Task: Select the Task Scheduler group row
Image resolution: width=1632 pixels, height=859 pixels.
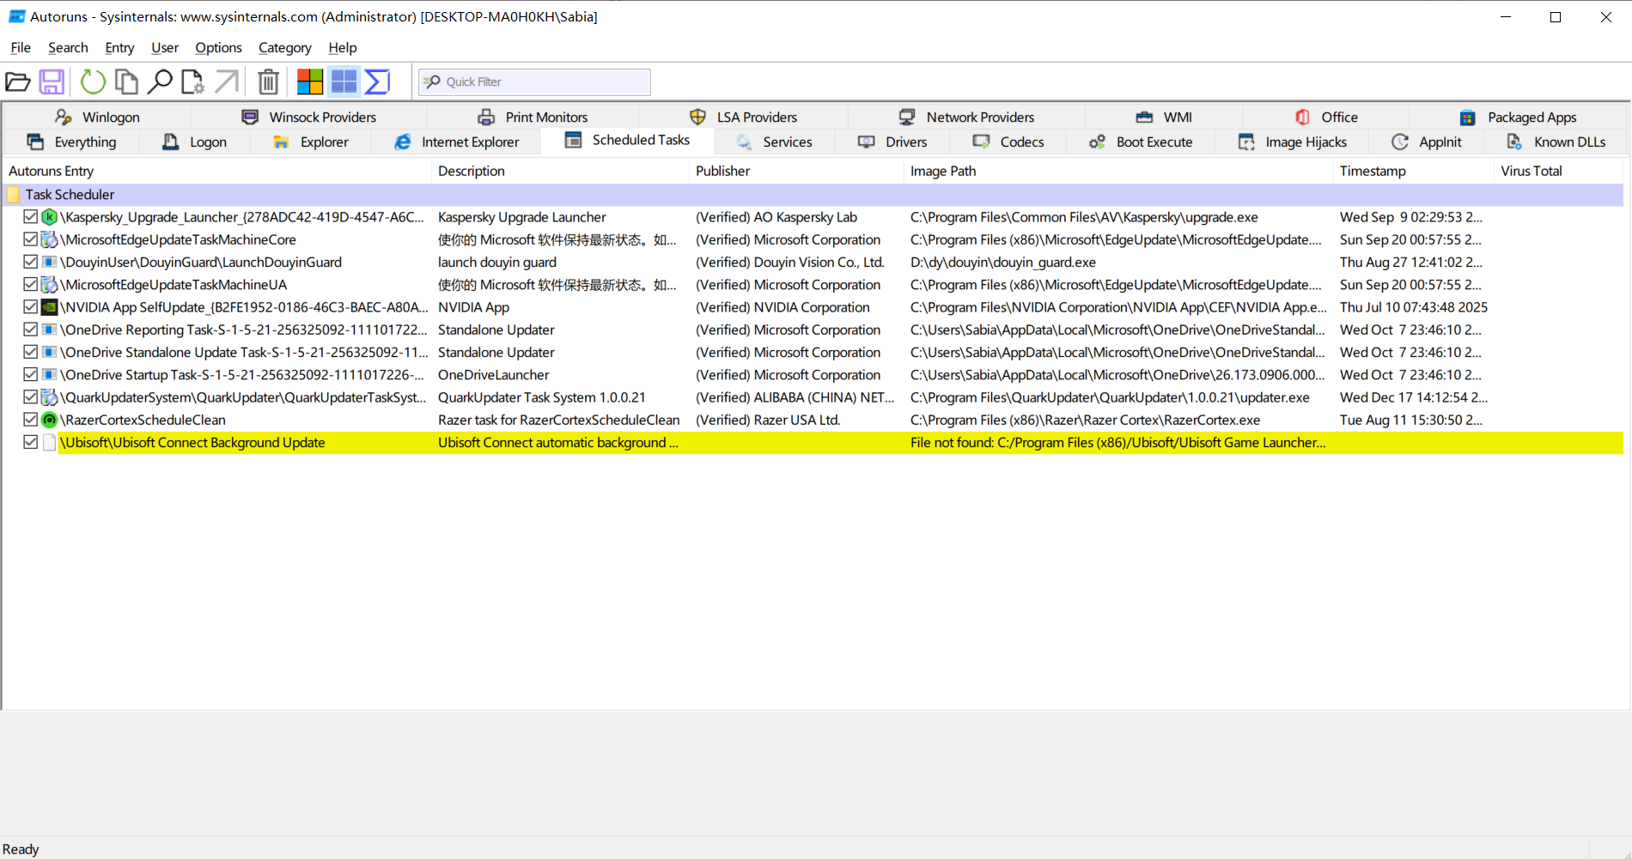Action: pyautogui.click(x=813, y=195)
